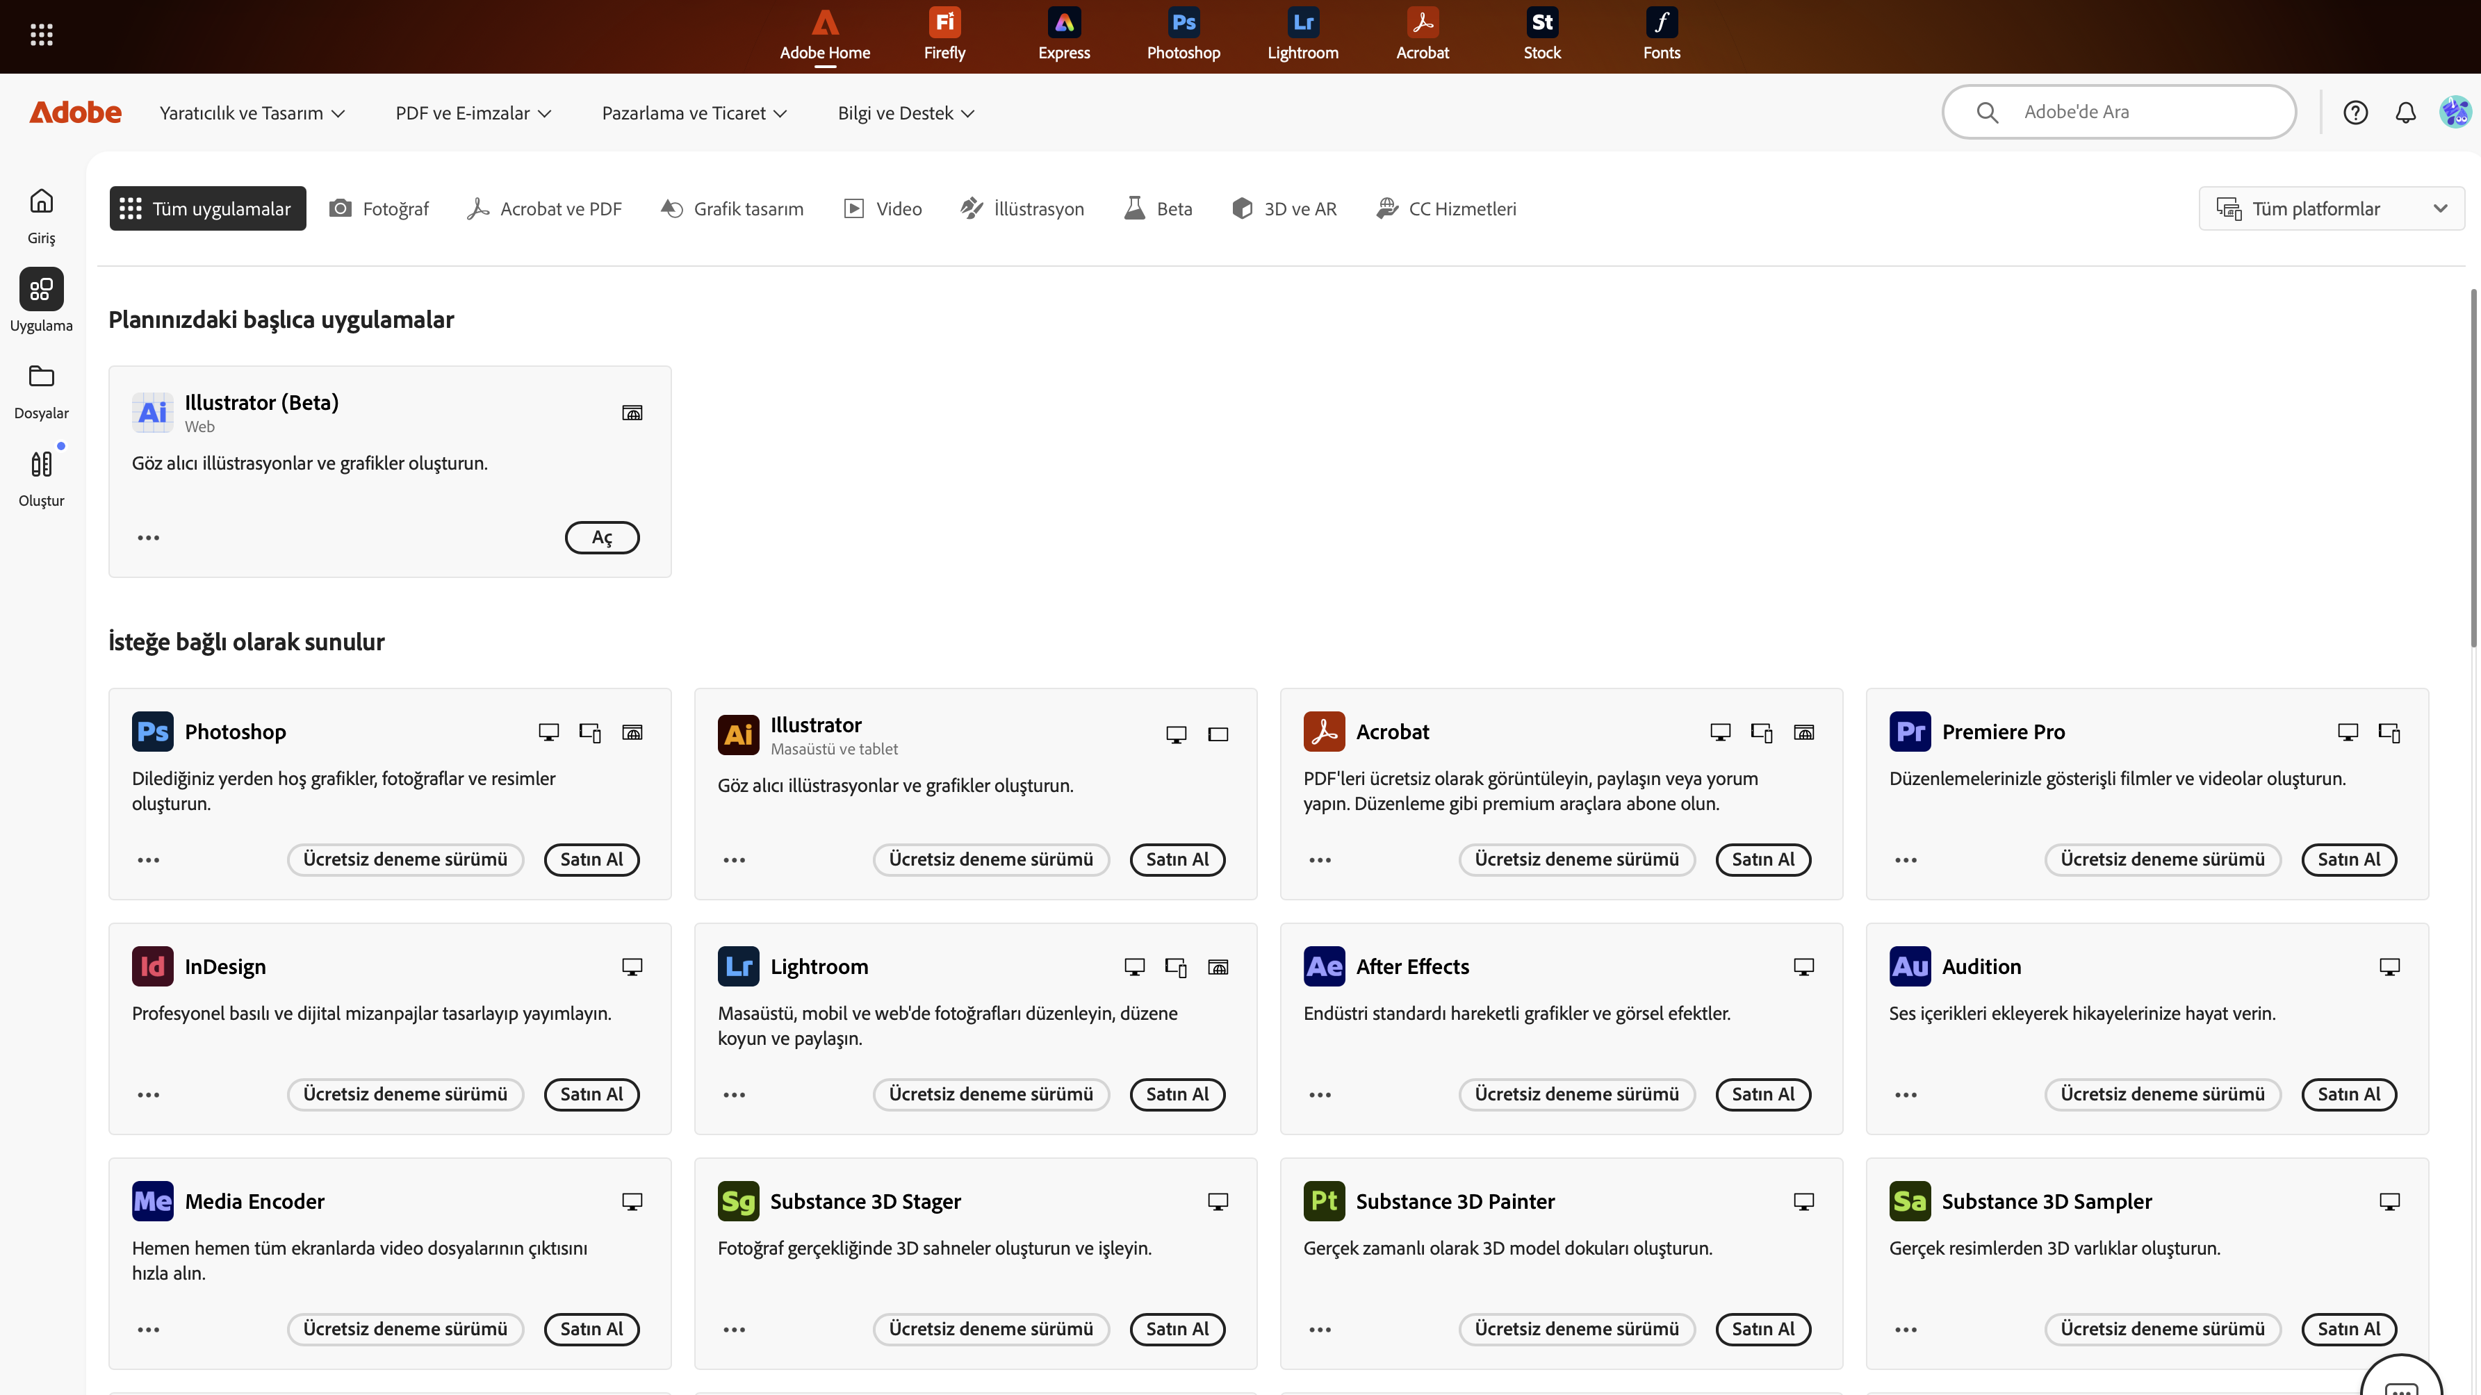Start Ücretsiz deneme sürümü for InDesign

coord(405,1095)
